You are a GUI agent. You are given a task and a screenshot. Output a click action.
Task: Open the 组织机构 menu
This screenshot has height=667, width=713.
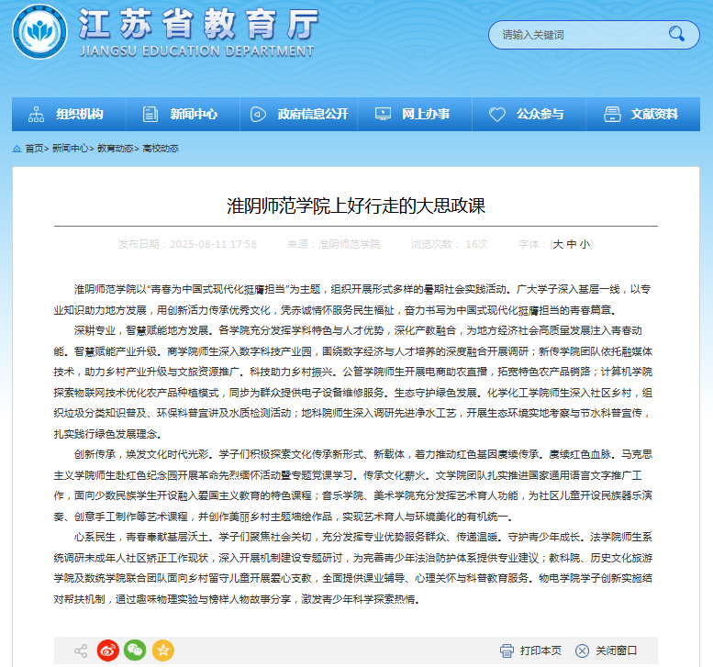(x=69, y=114)
